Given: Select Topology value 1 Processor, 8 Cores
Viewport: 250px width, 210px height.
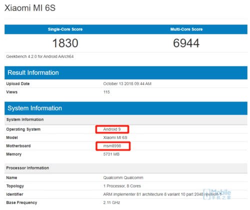Looking at the screenshot, I should [x=122, y=186].
